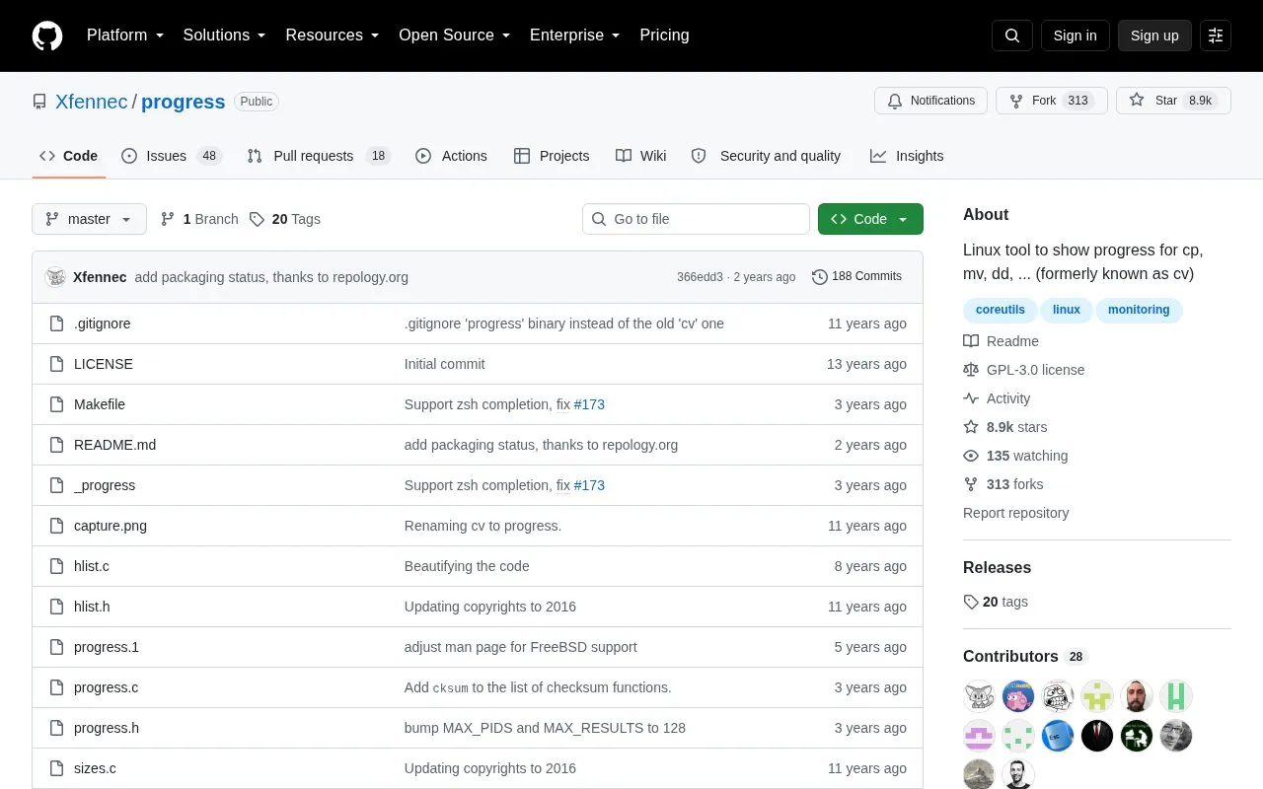Open the Wiki tab
Viewport: 1263px width, 789px height.
coord(640,156)
